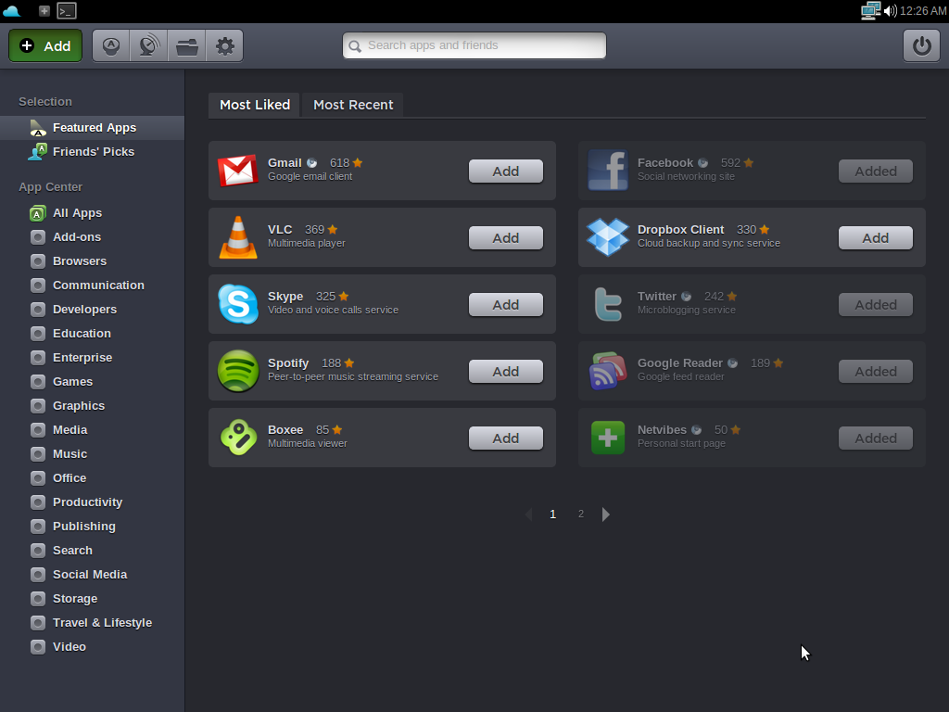Click the clock showing 12:26 AM

[x=923, y=11]
